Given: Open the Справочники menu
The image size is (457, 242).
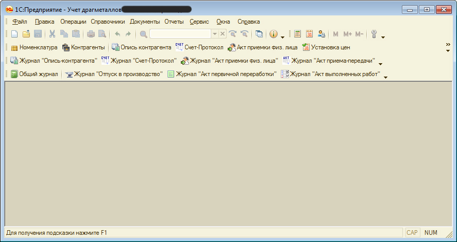Looking at the screenshot, I should pos(108,22).
